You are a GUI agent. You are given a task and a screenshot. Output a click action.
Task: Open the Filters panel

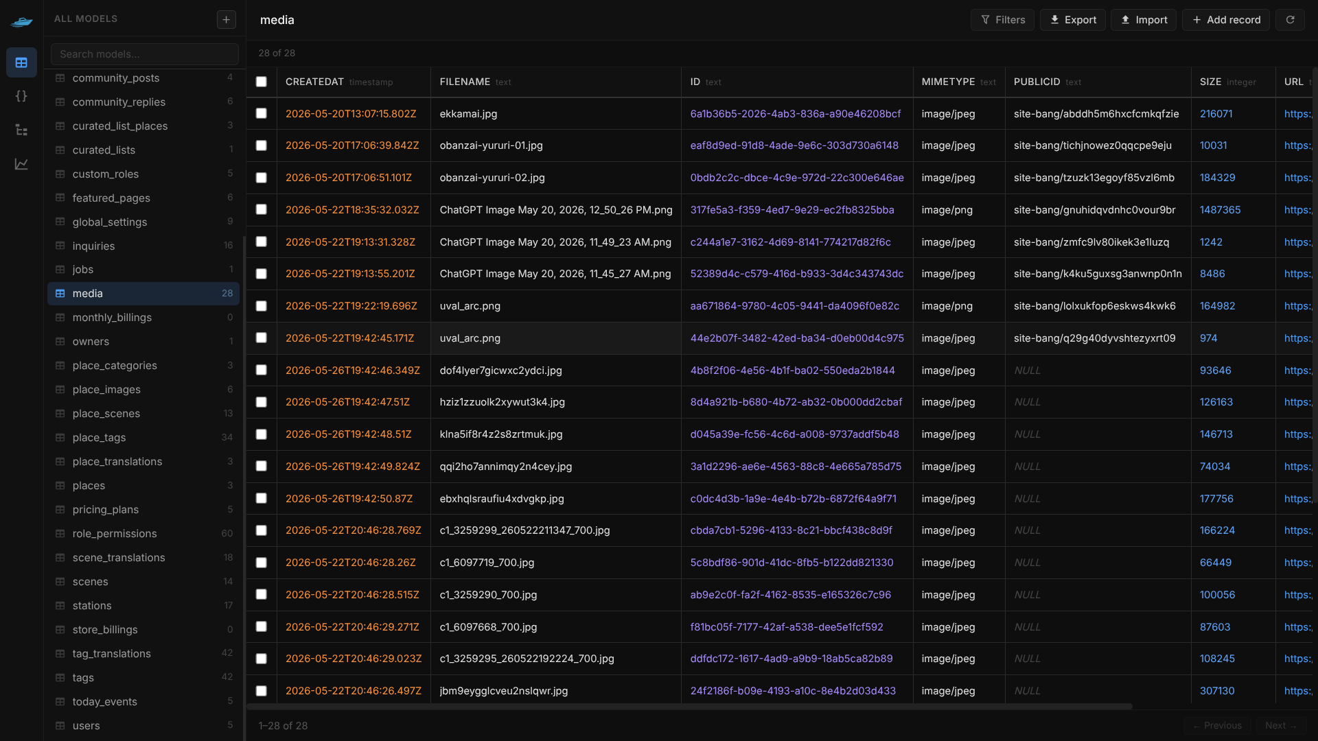coord(1002,20)
